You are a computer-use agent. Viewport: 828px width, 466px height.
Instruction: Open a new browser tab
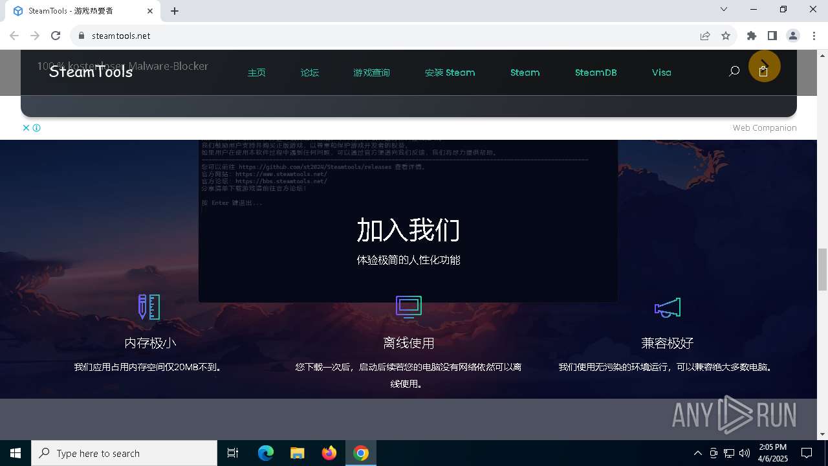(175, 11)
